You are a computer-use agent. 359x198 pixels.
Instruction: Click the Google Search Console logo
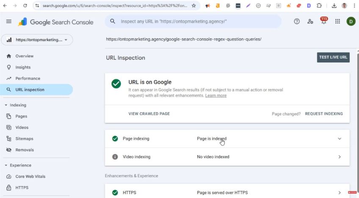pos(55,22)
